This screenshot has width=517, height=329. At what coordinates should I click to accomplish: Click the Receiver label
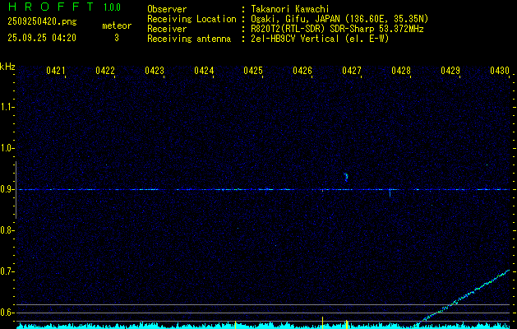[x=167, y=29]
